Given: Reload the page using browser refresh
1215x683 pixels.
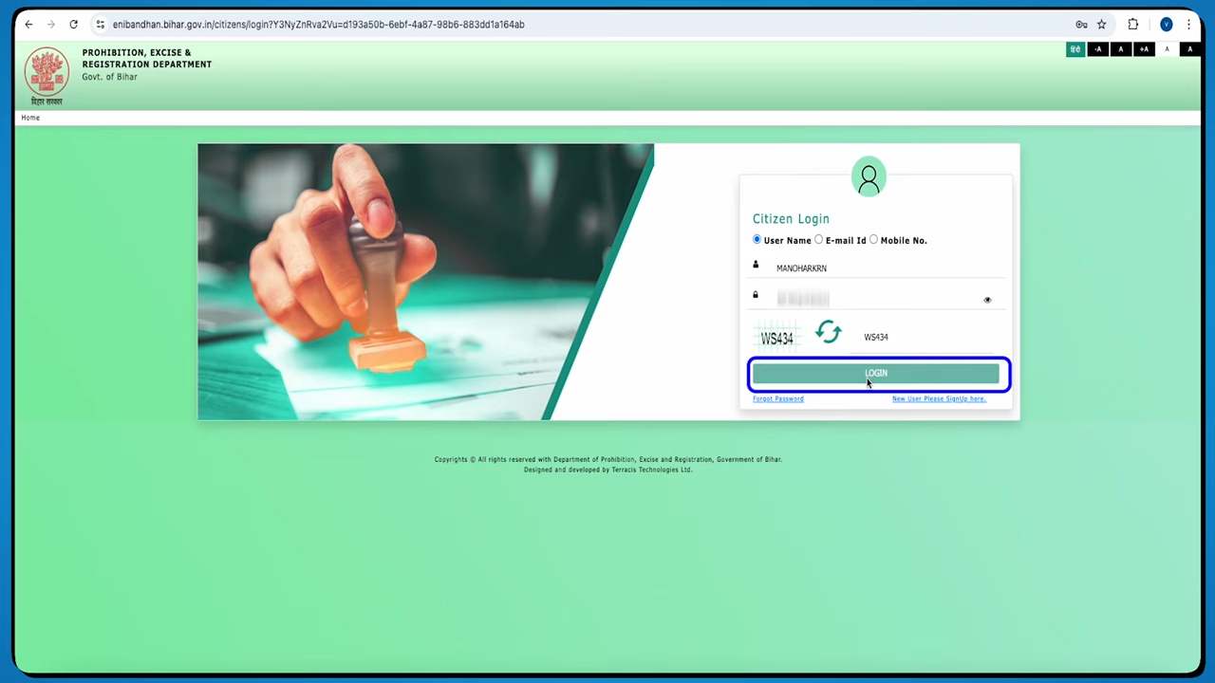Looking at the screenshot, I should pyautogui.click(x=73, y=25).
